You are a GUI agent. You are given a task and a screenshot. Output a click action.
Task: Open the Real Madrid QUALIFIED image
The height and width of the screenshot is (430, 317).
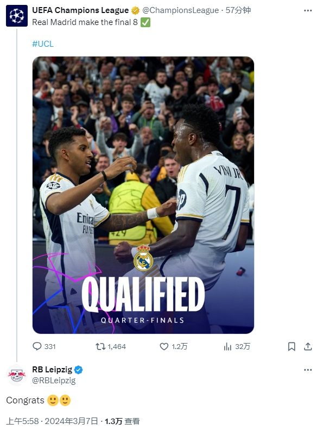(143, 195)
